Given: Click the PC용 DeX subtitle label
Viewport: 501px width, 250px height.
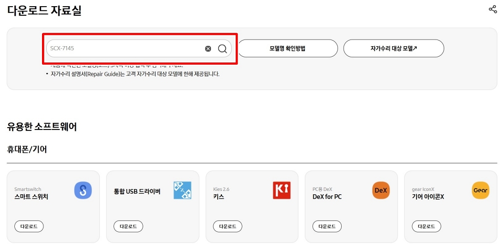Looking at the screenshot, I should [323, 189].
